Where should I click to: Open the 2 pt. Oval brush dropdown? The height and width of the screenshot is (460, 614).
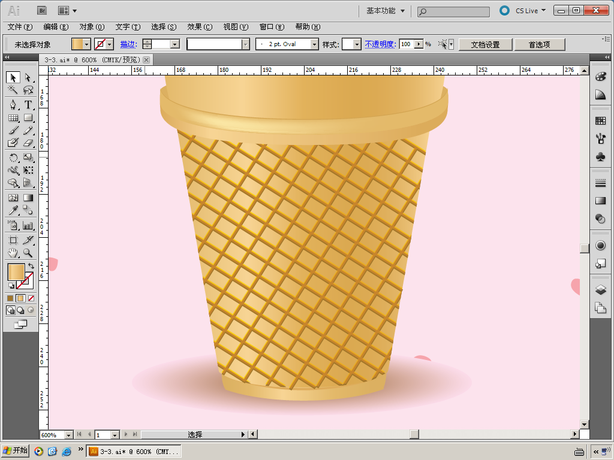[x=314, y=44]
